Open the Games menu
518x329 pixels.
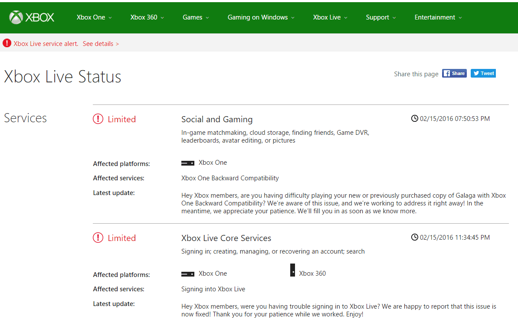coord(196,17)
